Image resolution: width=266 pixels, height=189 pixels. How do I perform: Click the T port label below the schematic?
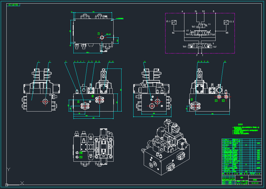[x=203, y=55]
